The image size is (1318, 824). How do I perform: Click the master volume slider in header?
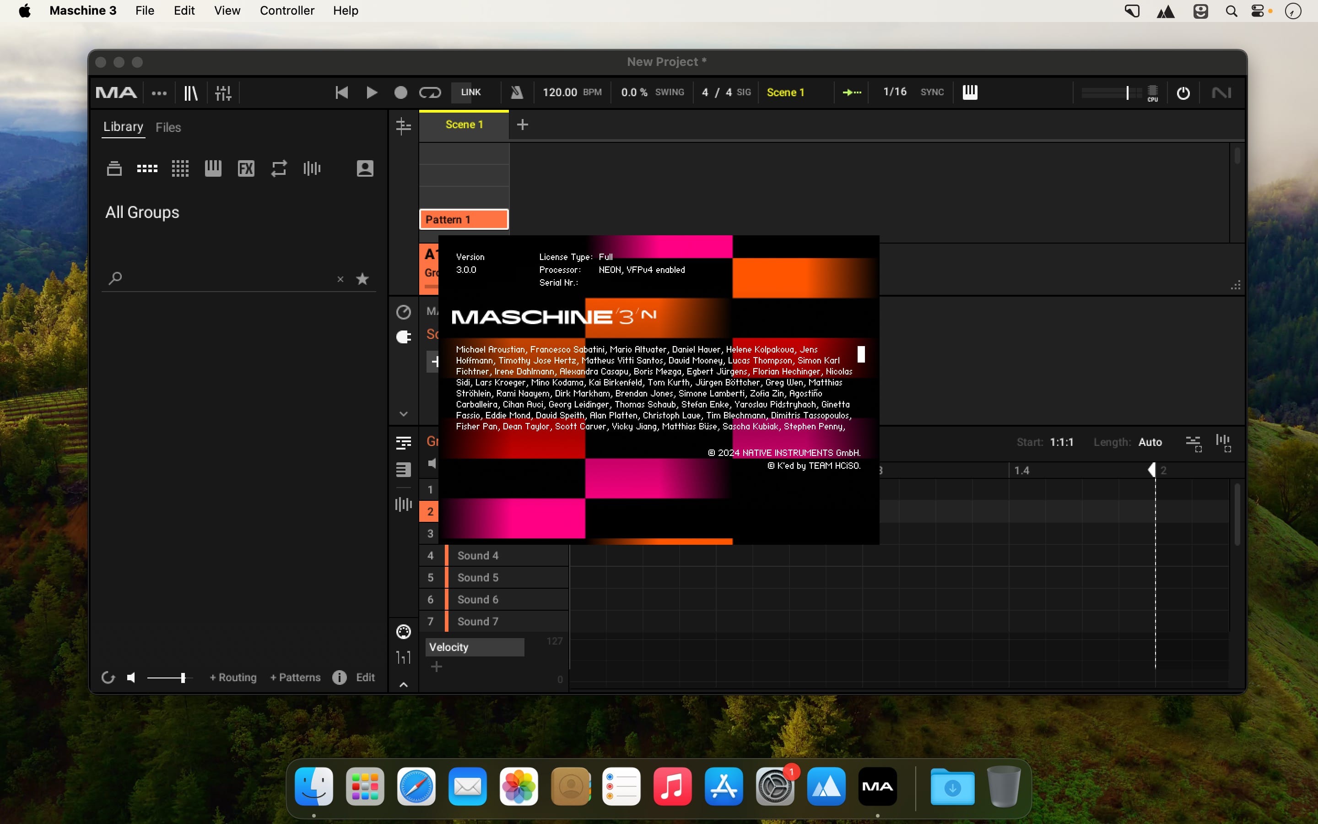(1112, 92)
